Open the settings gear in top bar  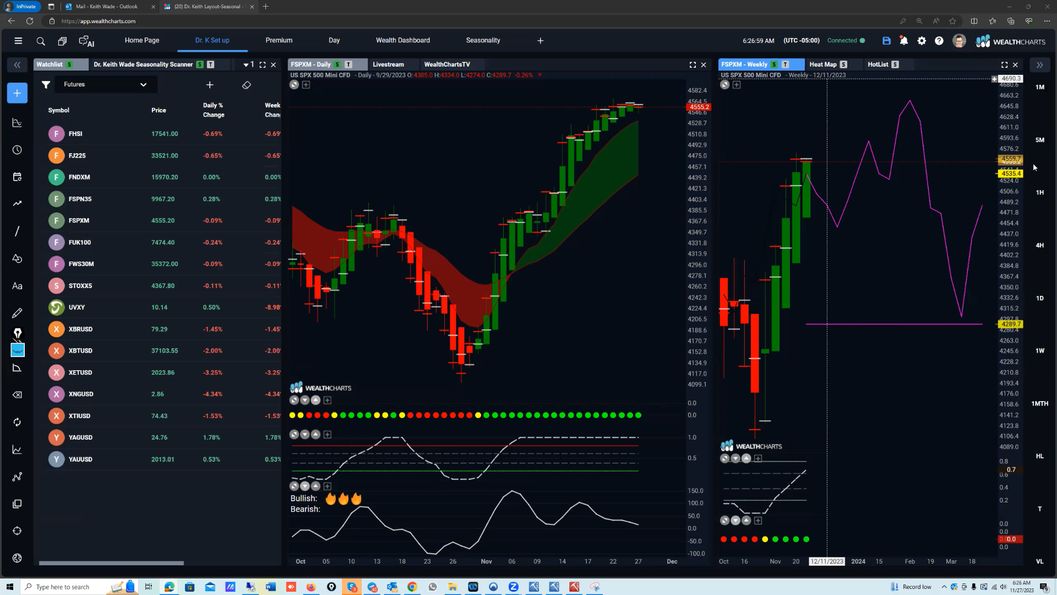point(922,41)
